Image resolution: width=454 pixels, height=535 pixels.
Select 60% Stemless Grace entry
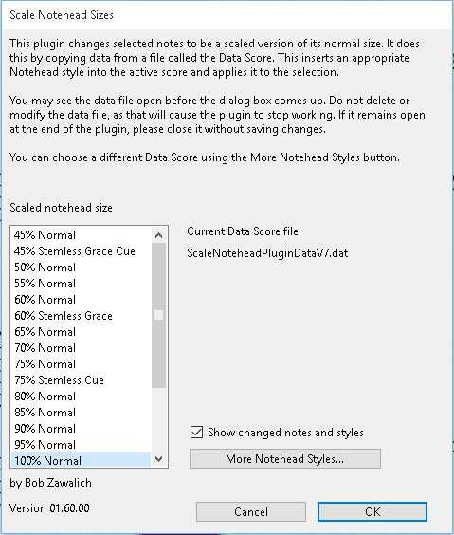click(82, 316)
